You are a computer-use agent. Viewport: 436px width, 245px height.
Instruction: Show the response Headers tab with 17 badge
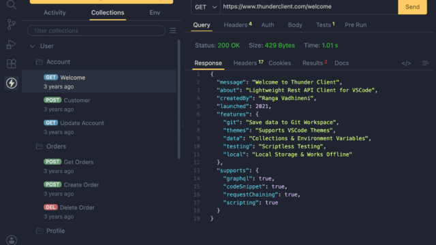tap(248, 63)
